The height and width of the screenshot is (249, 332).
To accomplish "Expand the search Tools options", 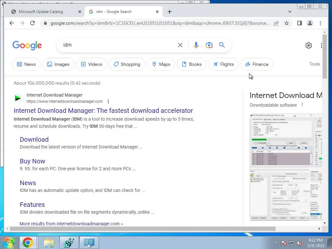I will tap(314, 64).
